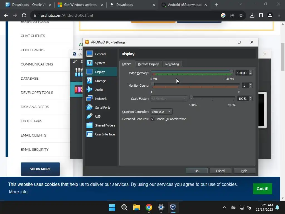
Task: Share this page icon in address bar
Action: [x=232, y=16]
